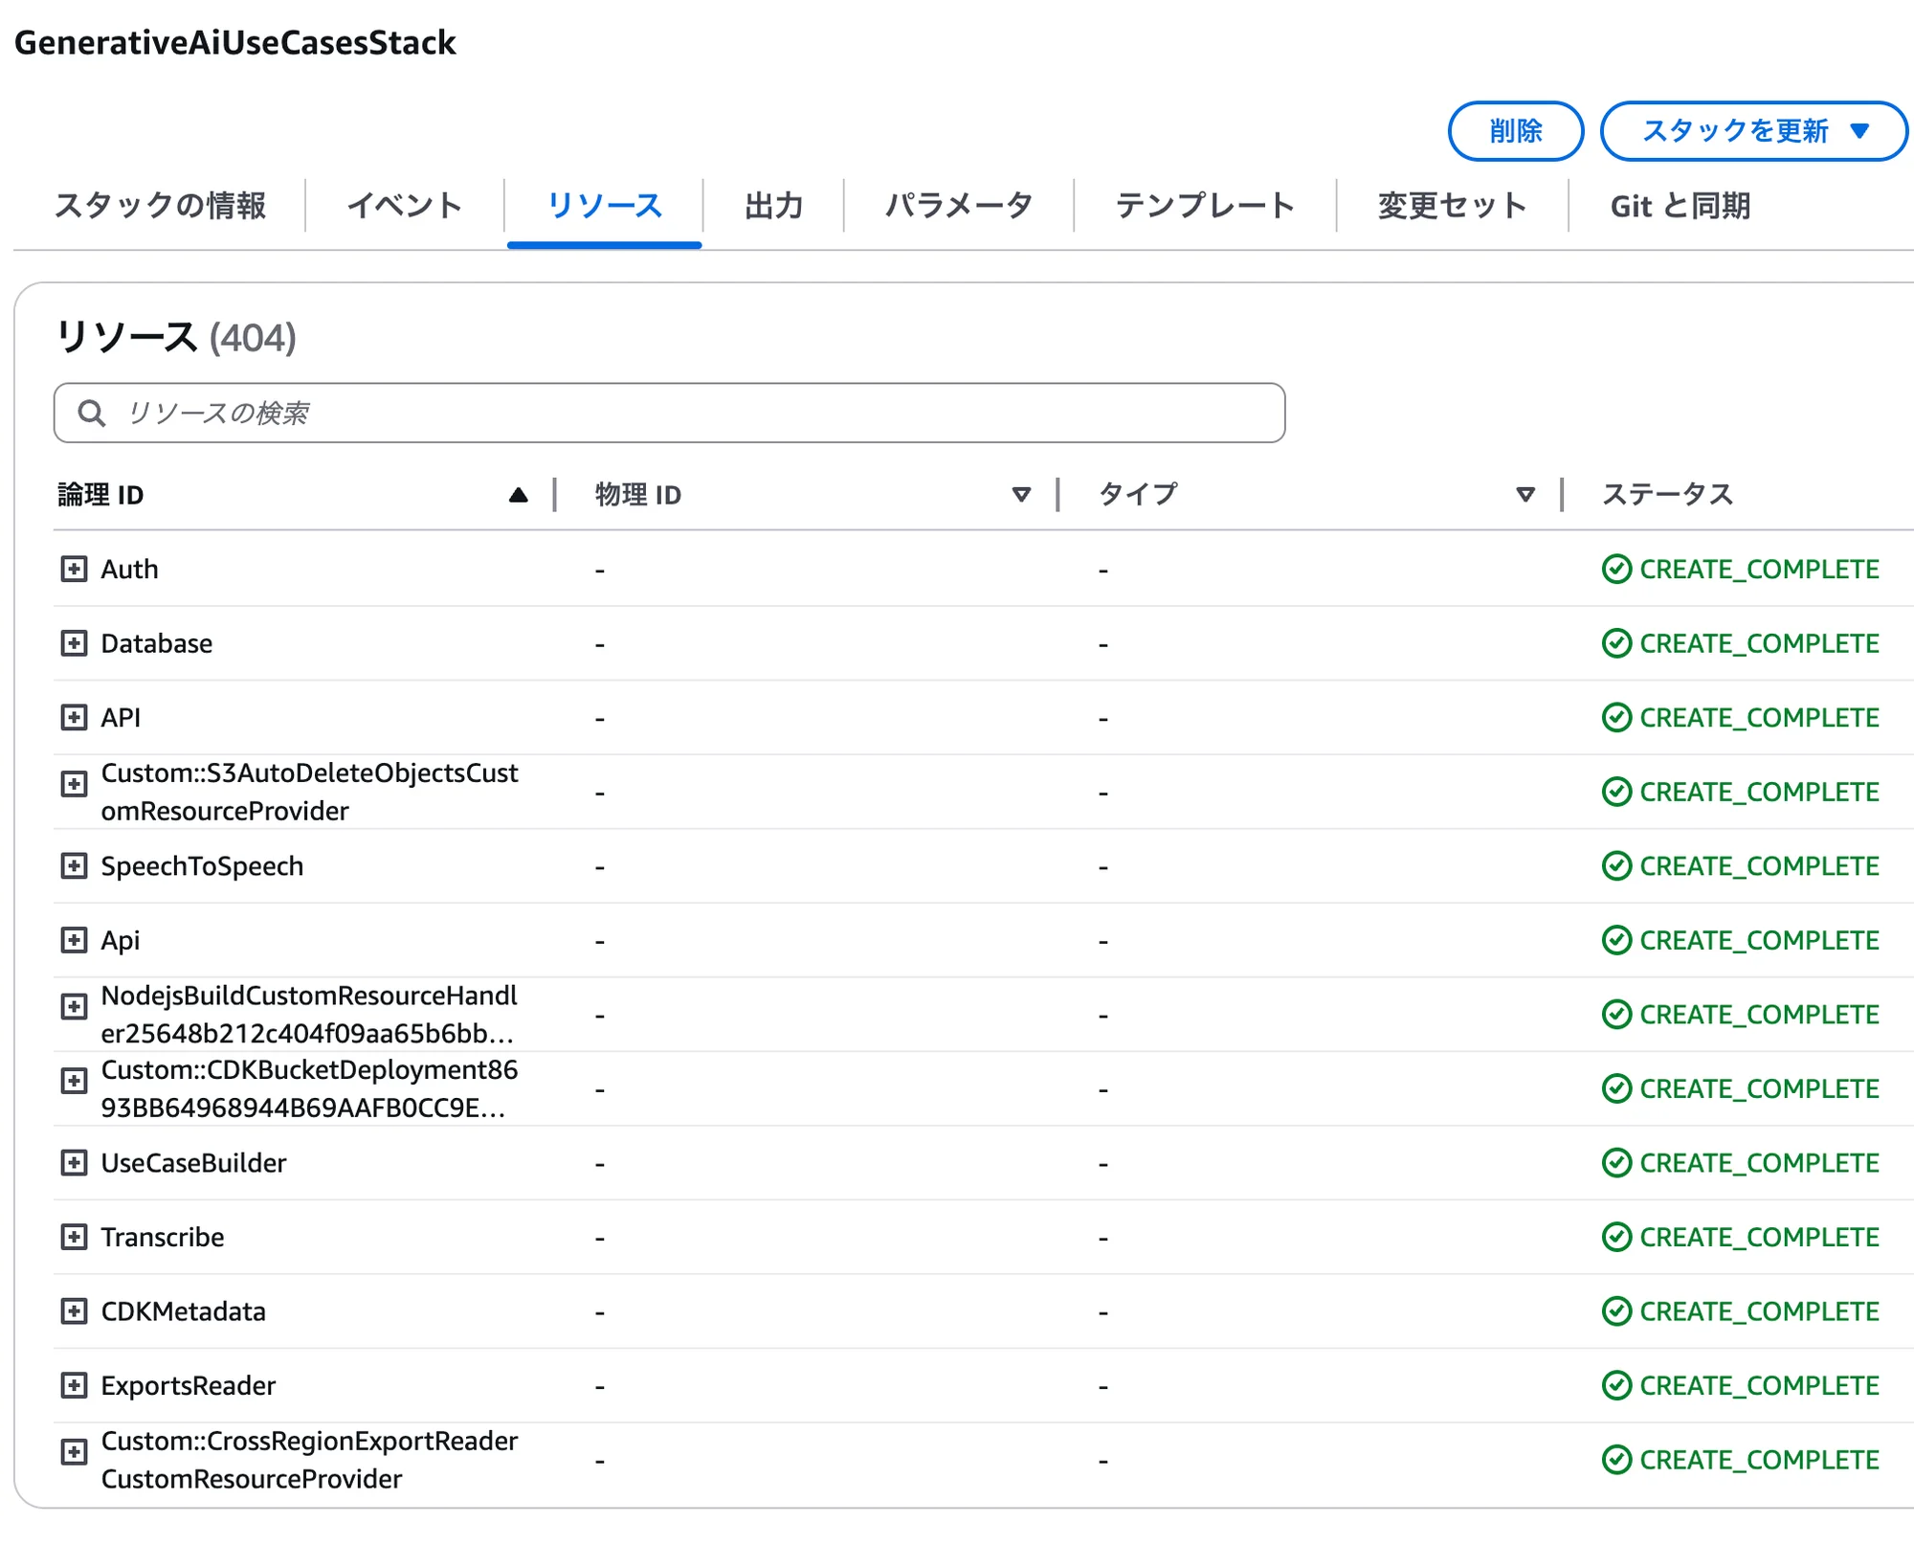Click the CDKMetadata logical ID text
The width and height of the screenshot is (1914, 1545).
click(183, 1310)
